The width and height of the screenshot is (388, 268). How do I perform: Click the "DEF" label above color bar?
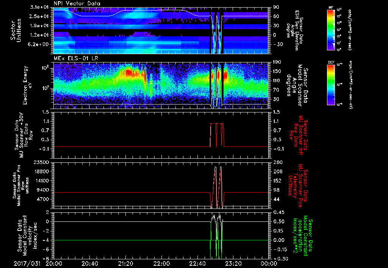[x=331, y=62]
